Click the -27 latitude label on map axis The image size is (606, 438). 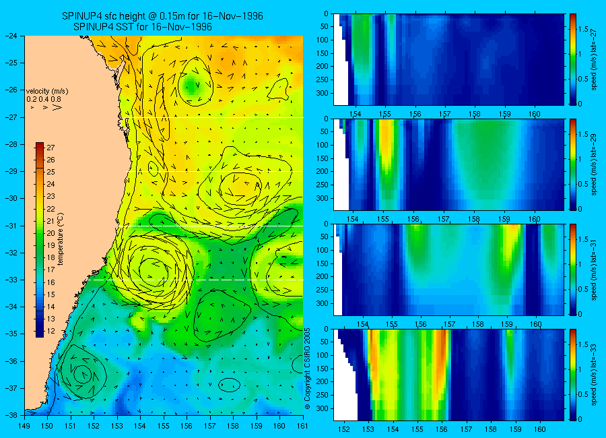[x=11, y=117]
